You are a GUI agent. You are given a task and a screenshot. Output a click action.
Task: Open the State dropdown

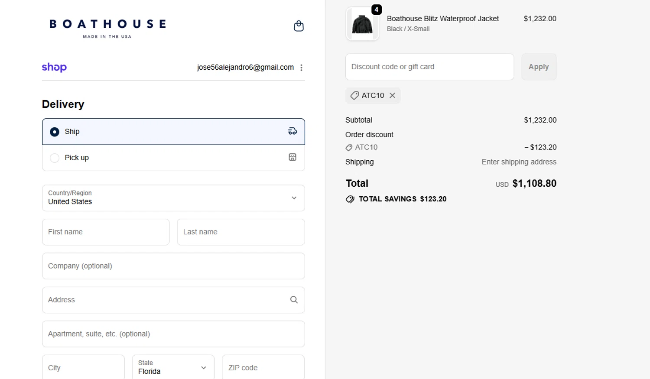click(x=173, y=367)
